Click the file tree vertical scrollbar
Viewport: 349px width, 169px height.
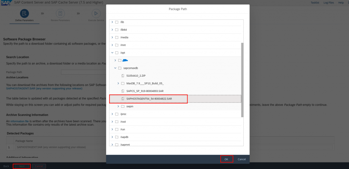(x=242, y=78)
